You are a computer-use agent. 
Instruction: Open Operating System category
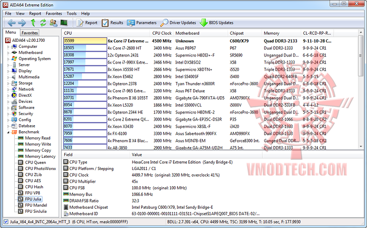tap(35, 59)
